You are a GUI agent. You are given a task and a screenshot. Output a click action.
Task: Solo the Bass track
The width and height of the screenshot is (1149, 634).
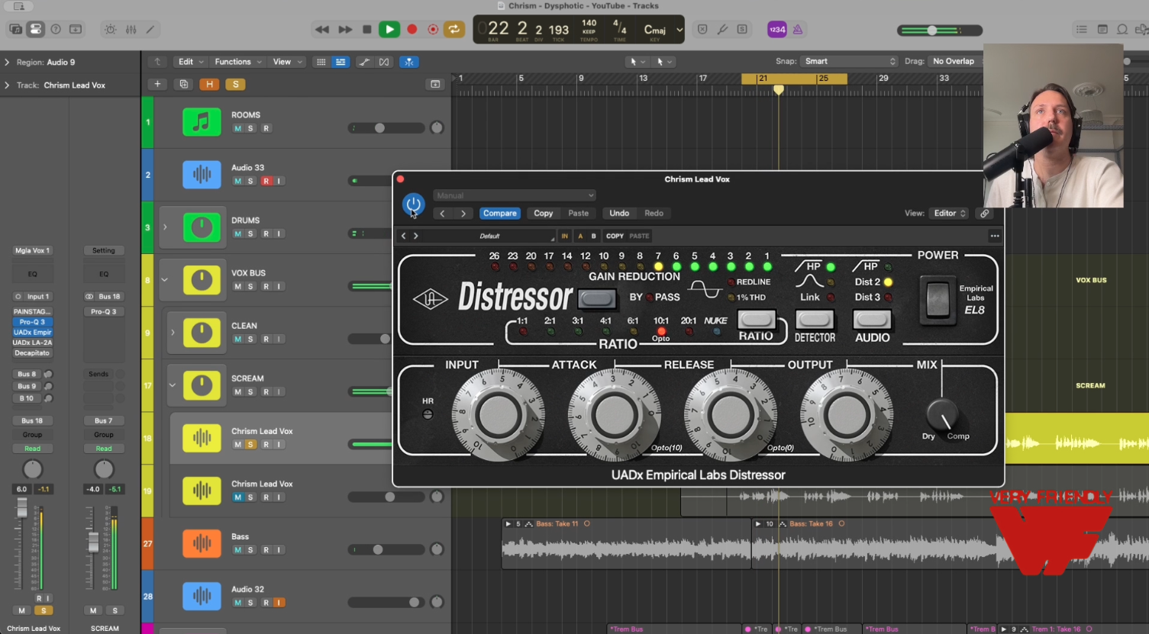coord(250,550)
